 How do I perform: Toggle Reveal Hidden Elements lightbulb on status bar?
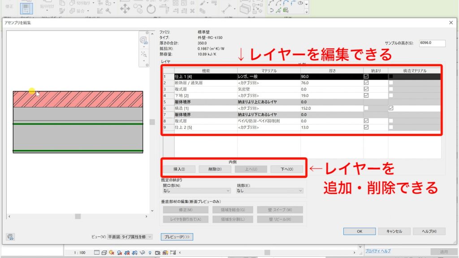coord(150,252)
